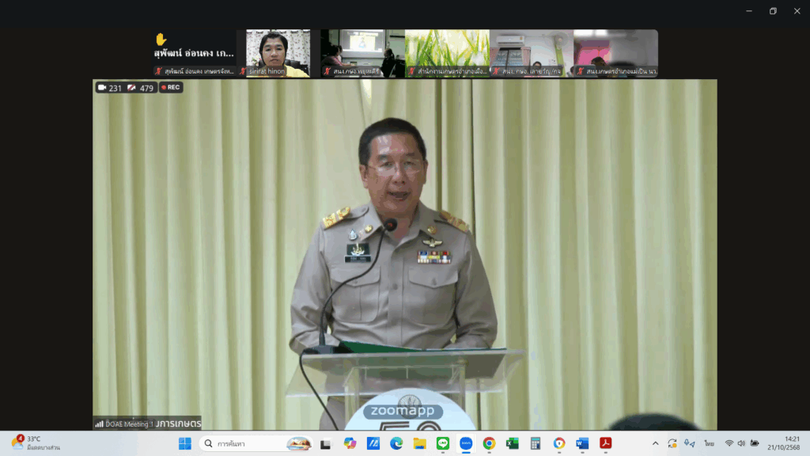Open Copilot from the taskbar
The width and height of the screenshot is (810, 456).
(x=350, y=443)
